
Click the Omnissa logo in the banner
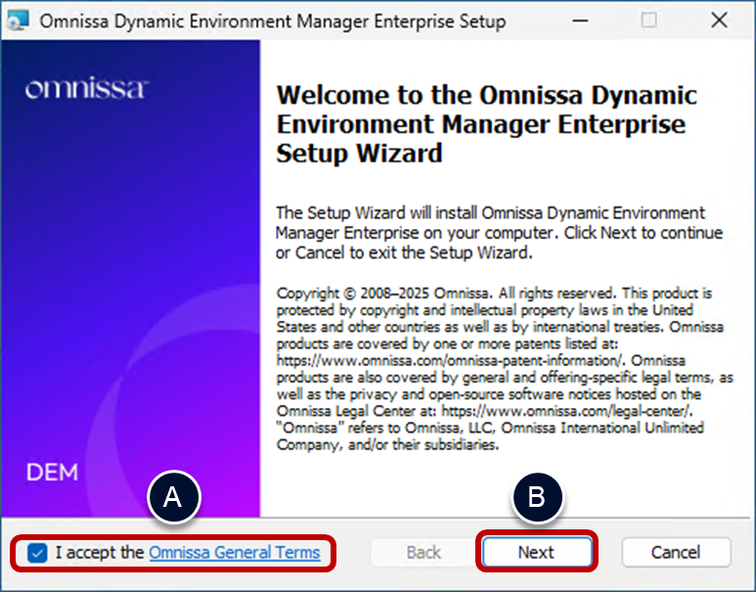tap(86, 90)
